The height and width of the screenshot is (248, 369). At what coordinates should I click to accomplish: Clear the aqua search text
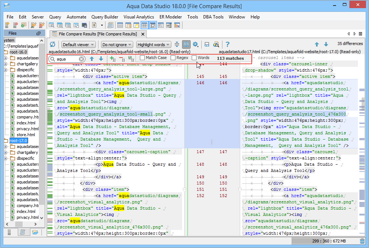81,59
